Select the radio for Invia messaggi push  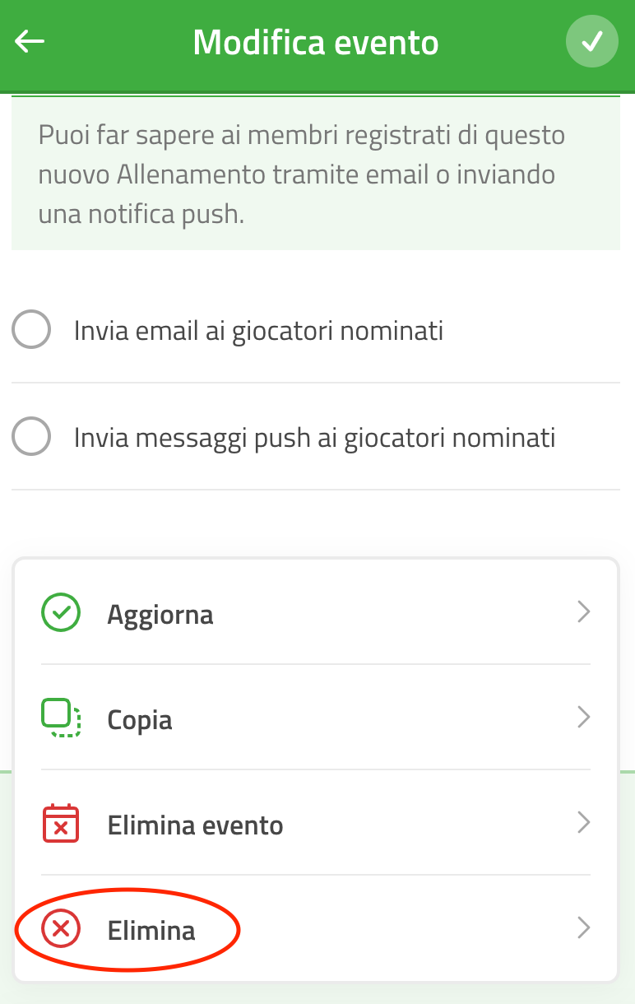31,436
